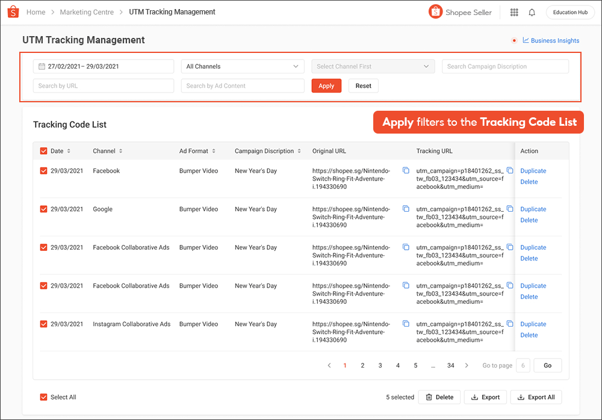Uncheck the first Facebook row checkbox
This screenshot has height=420, width=602.
(43, 170)
